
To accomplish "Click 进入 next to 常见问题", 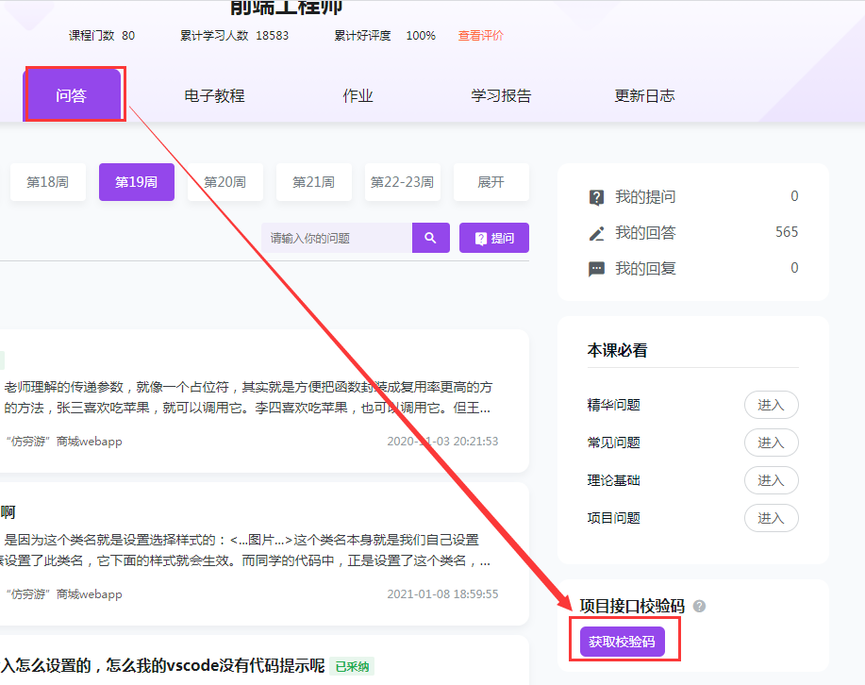I will (772, 443).
